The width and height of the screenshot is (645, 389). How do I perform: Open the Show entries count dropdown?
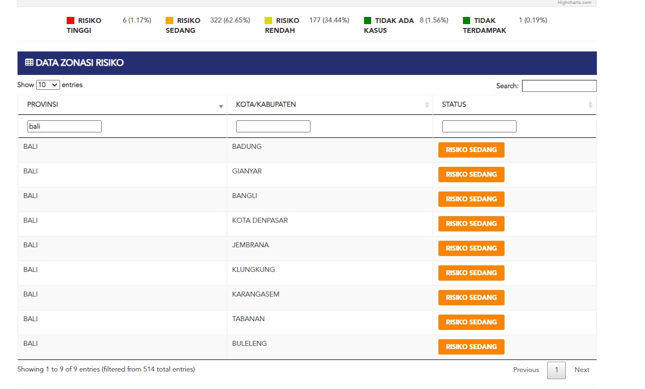(48, 85)
